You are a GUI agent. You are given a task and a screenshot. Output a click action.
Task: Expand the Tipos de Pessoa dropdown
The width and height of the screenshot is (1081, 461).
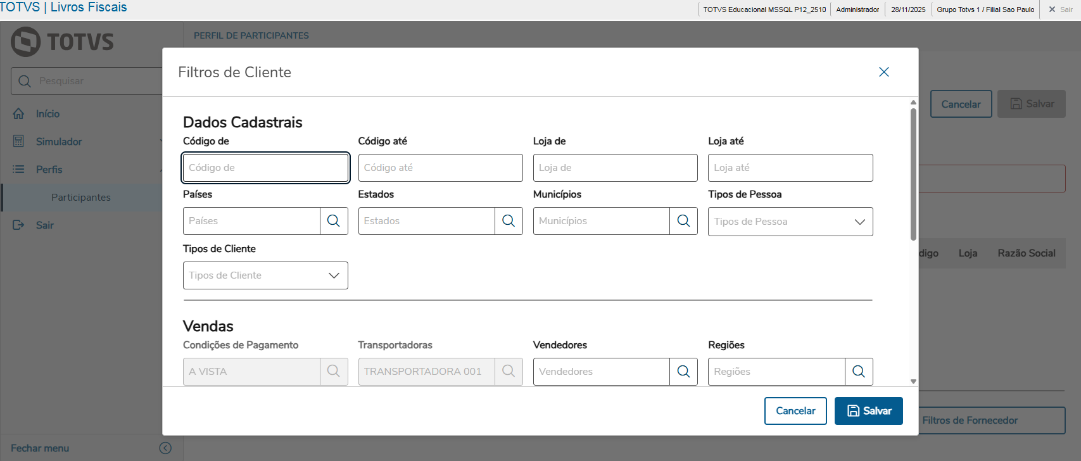(x=859, y=222)
